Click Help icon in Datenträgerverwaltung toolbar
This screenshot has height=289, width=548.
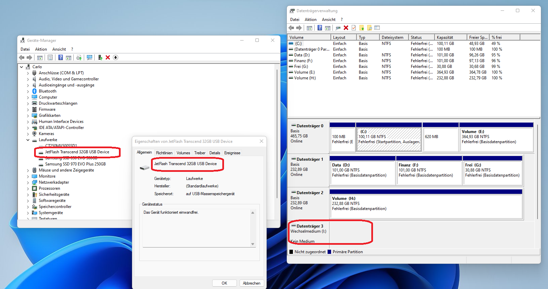[320, 28]
